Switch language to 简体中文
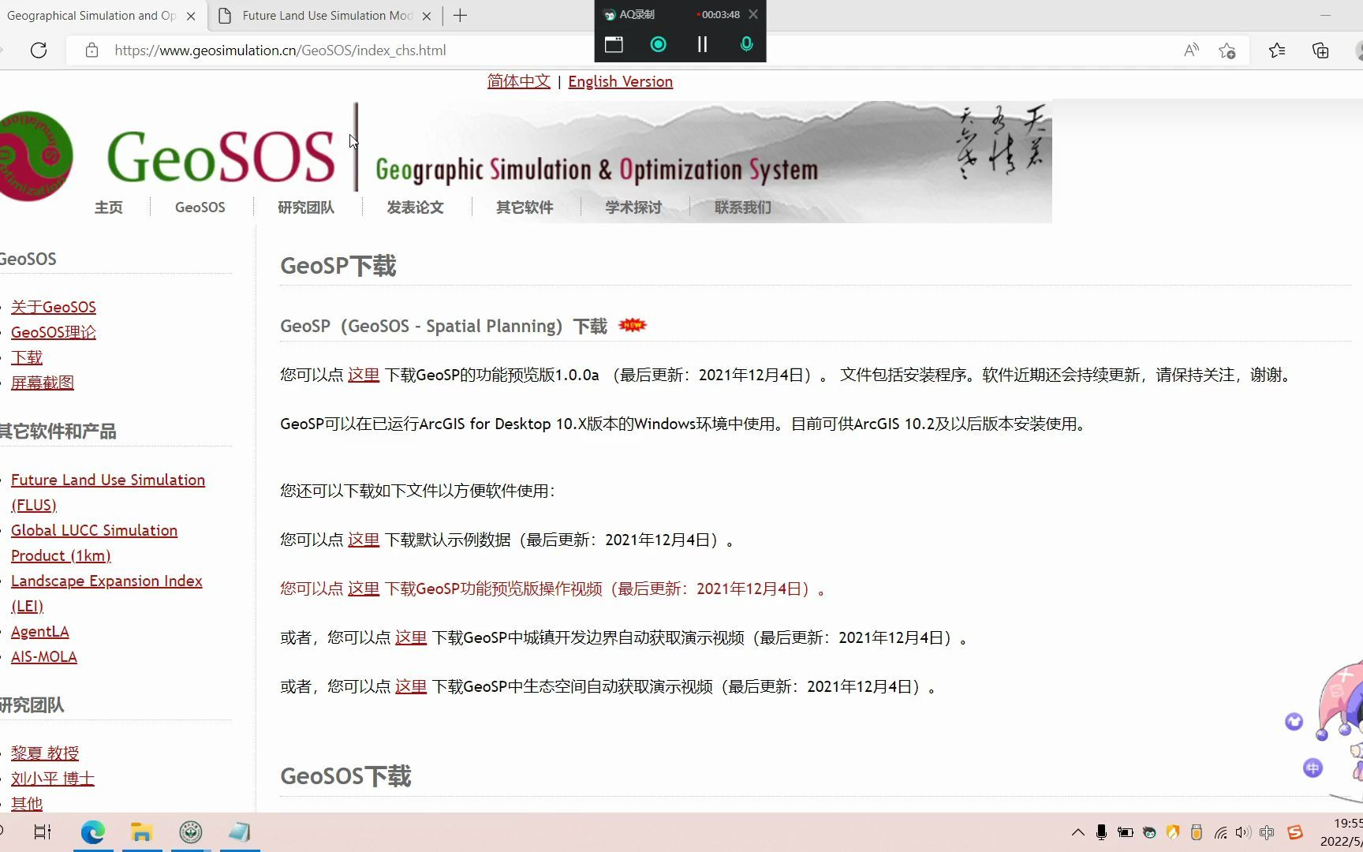Screen dimensions: 1363x852 tap(518, 81)
